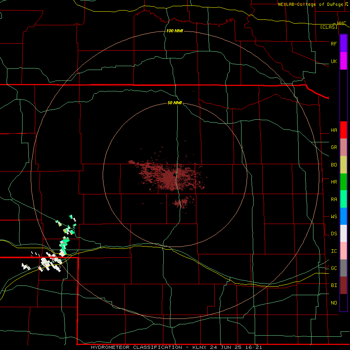Click the UK legend label
Image resolution: width=350 pixels, height=350 pixels.
click(334, 61)
